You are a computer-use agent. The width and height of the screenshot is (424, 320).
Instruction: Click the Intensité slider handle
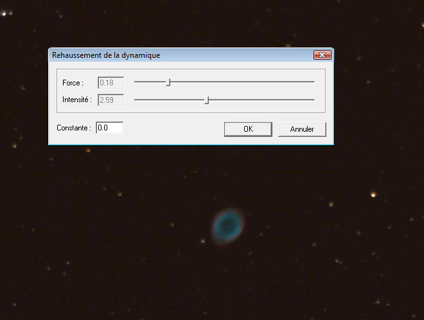pos(207,100)
